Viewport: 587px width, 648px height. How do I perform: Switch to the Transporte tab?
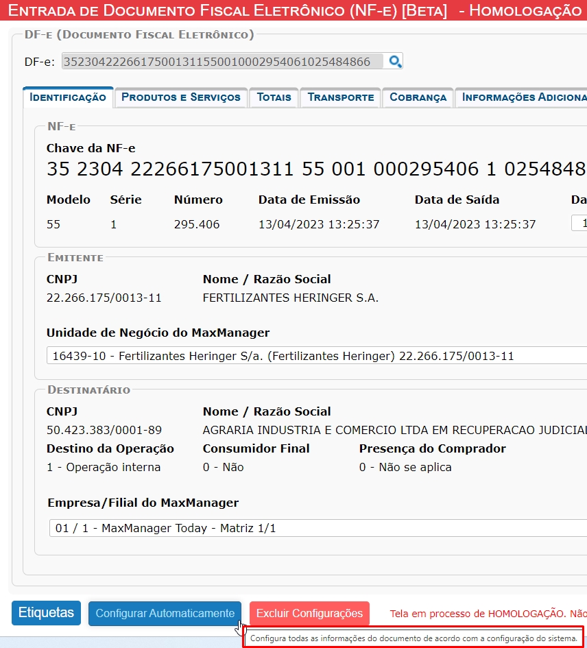[341, 97]
